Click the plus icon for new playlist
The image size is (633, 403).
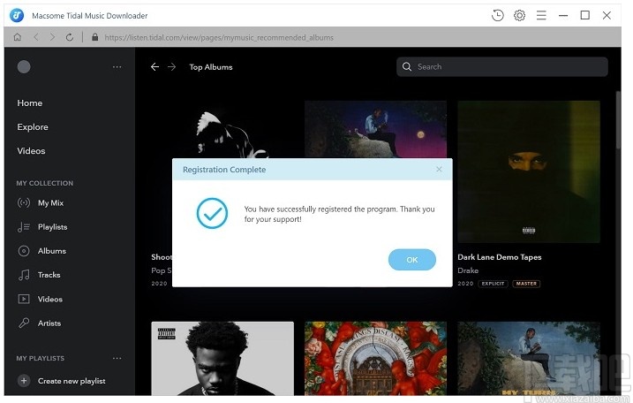tap(24, 381)
